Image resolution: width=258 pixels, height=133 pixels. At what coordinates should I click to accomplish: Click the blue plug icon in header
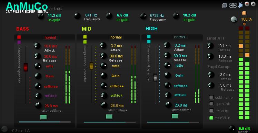coord(240,5)
